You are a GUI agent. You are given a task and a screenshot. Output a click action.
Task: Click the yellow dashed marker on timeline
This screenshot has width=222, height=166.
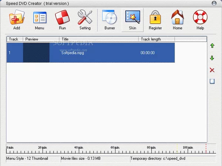[x=177, y=149]
